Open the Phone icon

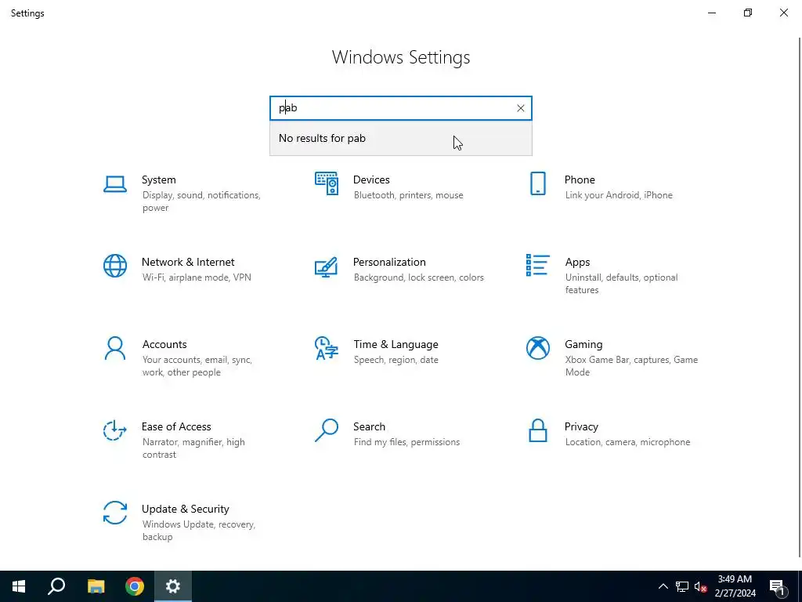click(538, 183)
